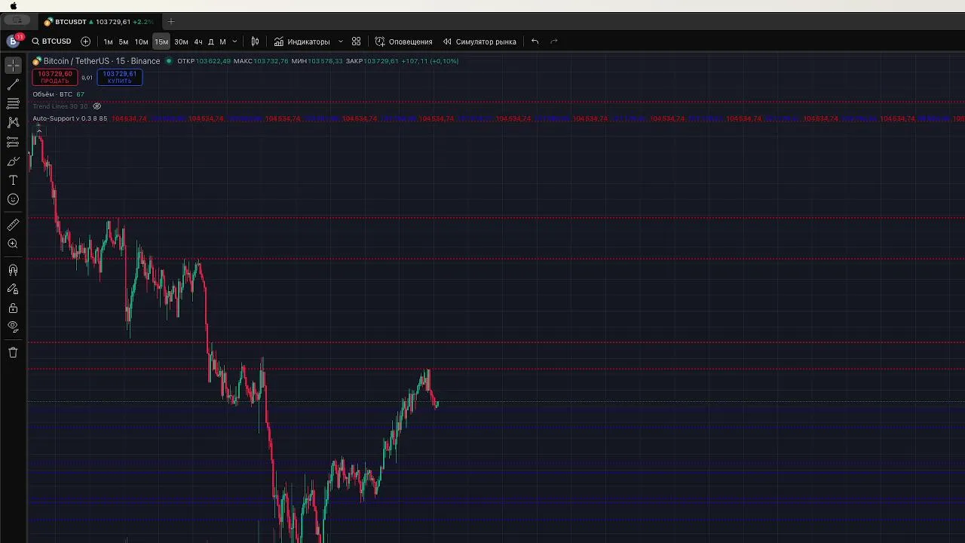Click the МИН 103578,33 low value
965x543 pixels.
[317, 61]
